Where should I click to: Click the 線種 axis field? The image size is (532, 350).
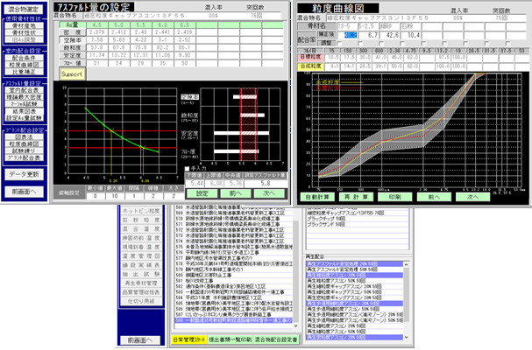click(153, 196)
